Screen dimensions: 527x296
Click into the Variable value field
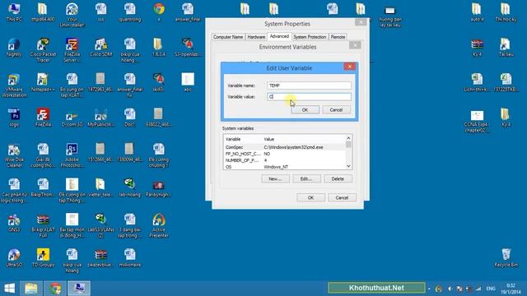click(310, 97)
